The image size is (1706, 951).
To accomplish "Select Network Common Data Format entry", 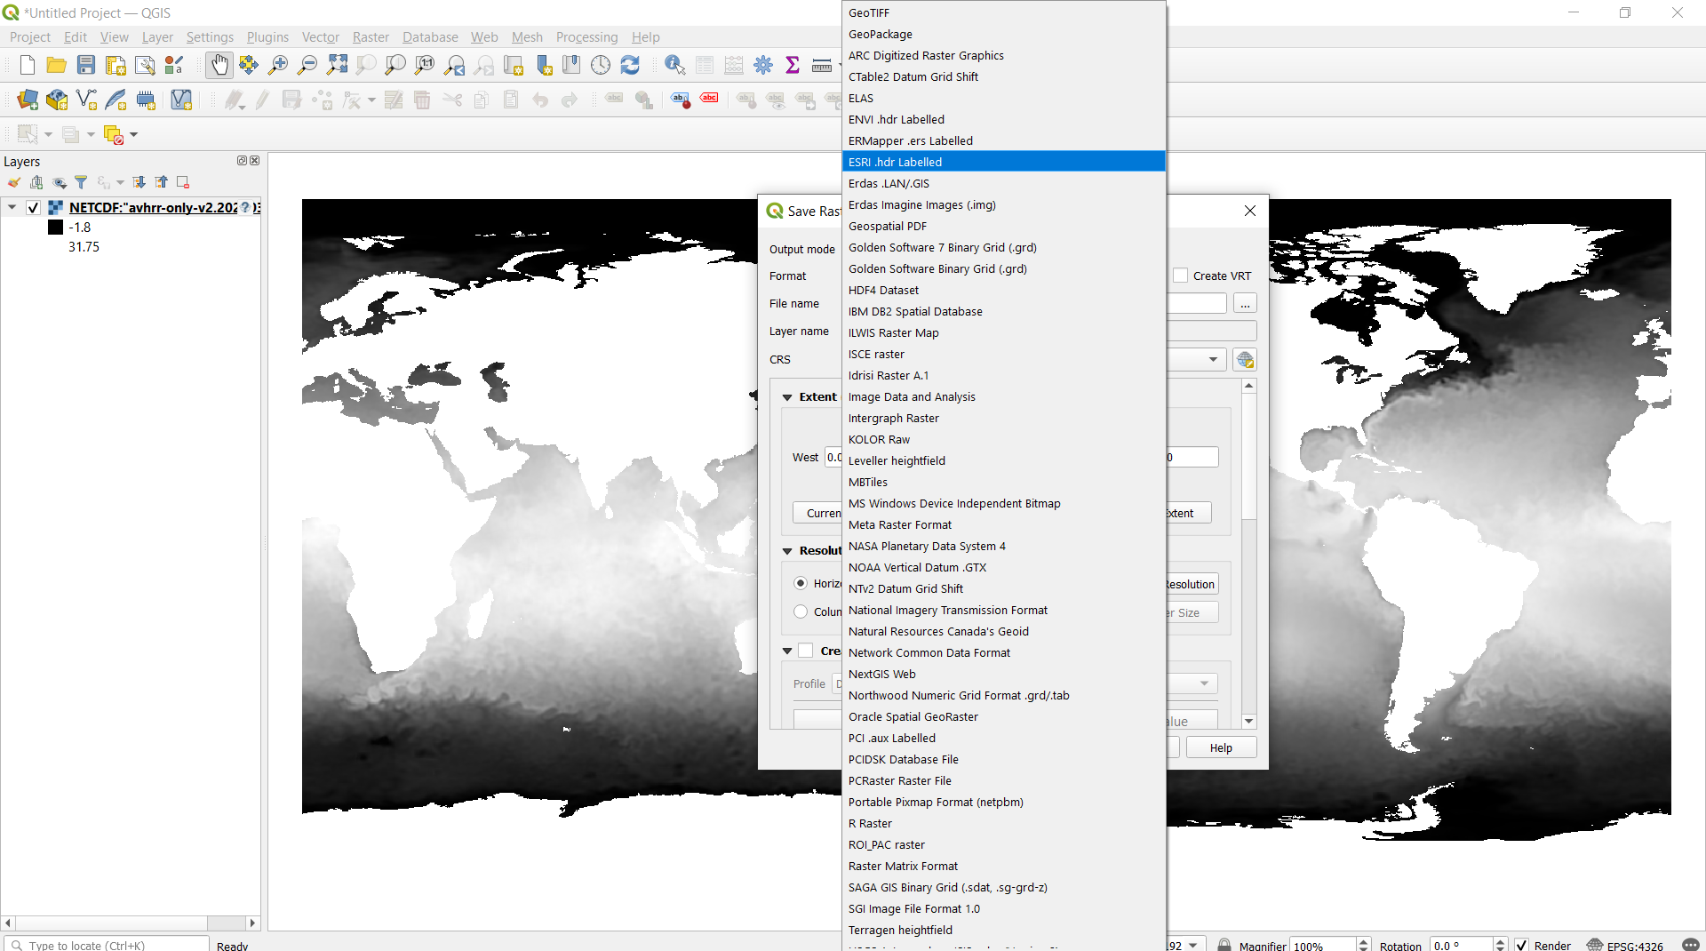I will coord(1003,652).
